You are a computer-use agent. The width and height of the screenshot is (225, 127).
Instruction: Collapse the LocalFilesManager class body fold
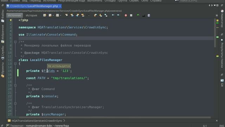click(x=15, y=64)
